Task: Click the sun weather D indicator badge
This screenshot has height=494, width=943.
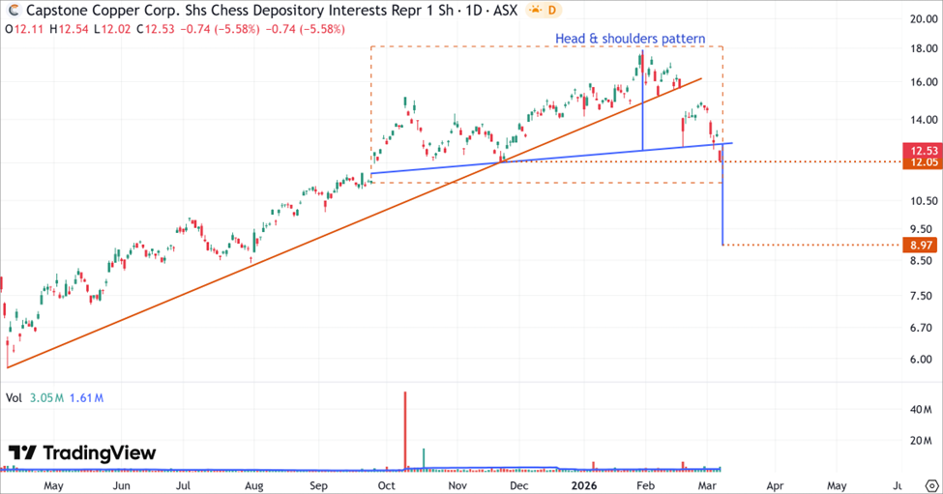Action: point(543,11)
